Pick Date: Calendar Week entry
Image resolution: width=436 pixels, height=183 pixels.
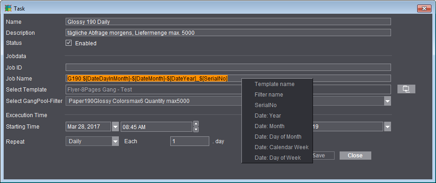coord(281,147)
